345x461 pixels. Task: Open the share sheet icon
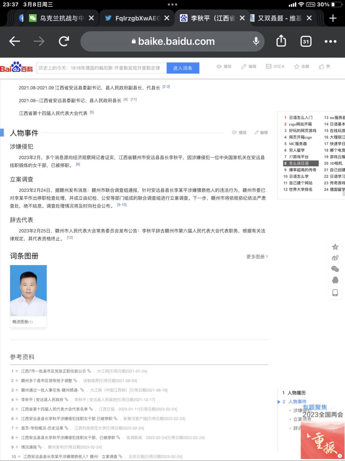(281, 41)
